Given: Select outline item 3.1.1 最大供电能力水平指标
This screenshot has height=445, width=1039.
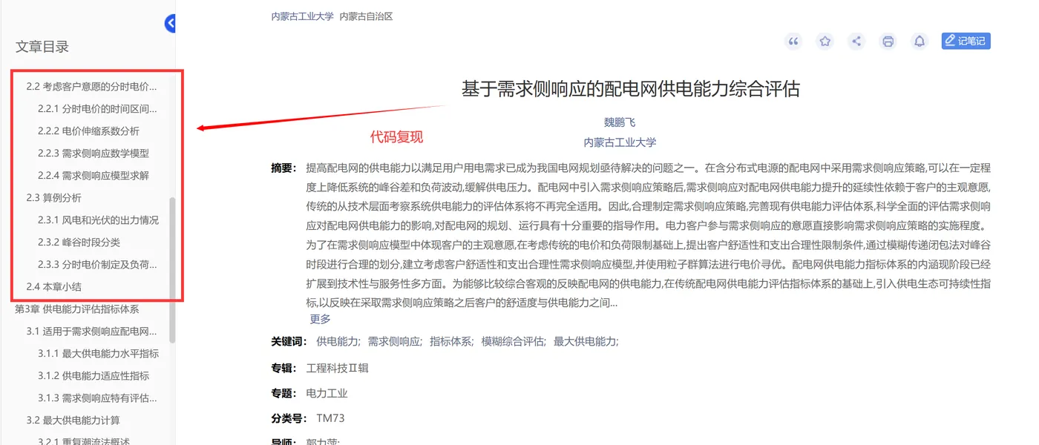Looking at the screenshot, I should pos(98,353).
